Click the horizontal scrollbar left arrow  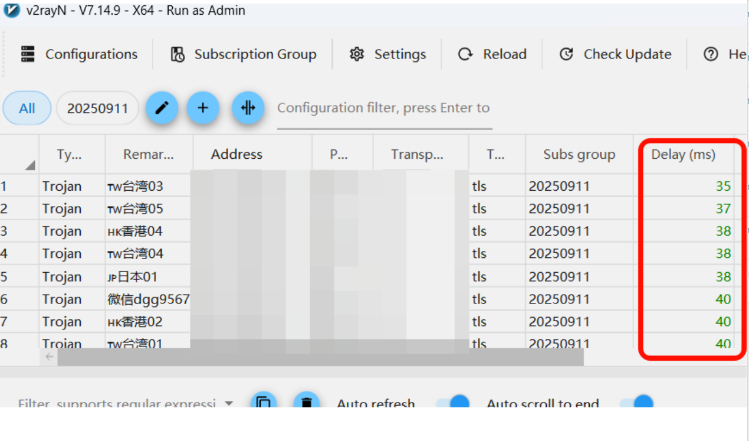click(x=50, y=356)
